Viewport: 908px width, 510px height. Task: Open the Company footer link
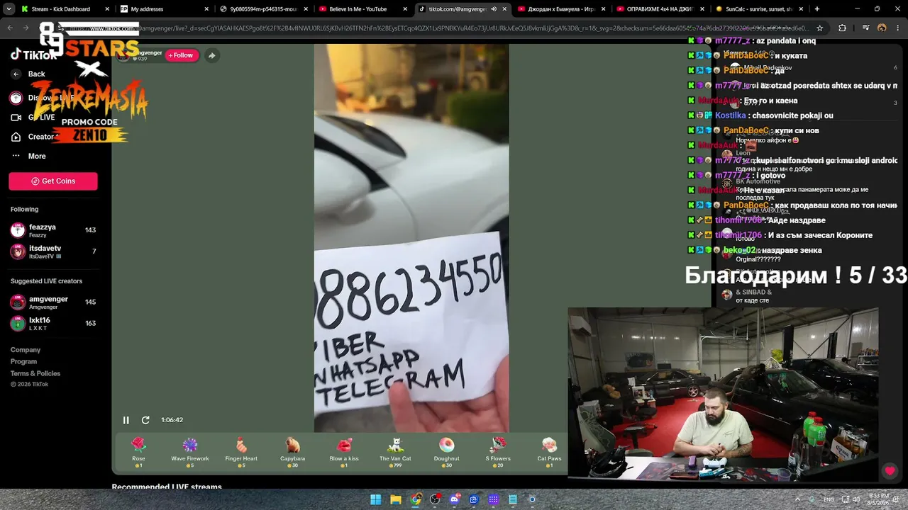(x=26, y=350)
